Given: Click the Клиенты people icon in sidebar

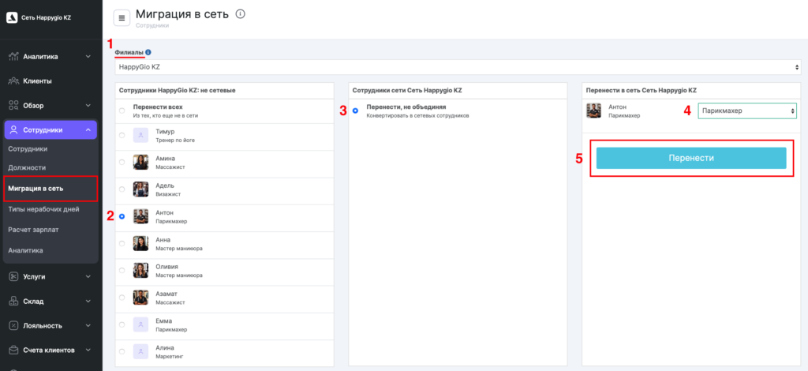Looking at the screenshot, I should click(x=13, y=81).
